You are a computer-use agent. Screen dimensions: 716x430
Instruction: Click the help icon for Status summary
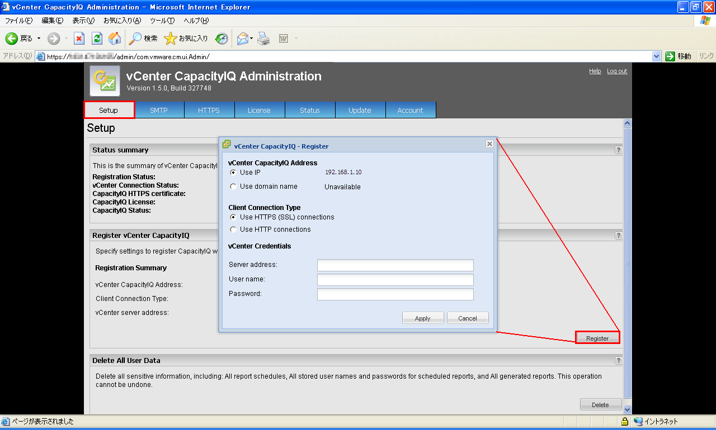pos(618,150)
